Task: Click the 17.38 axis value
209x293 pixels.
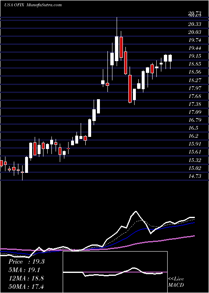Action: coord(195,104)
